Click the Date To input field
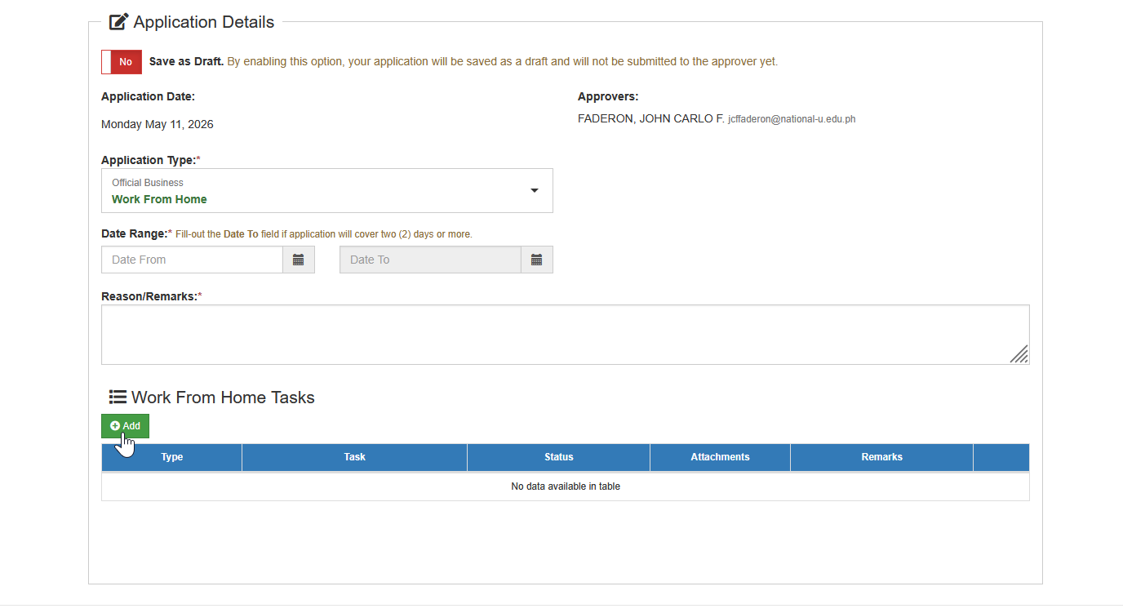The image size is (1123, 613). tap(430, 260)
